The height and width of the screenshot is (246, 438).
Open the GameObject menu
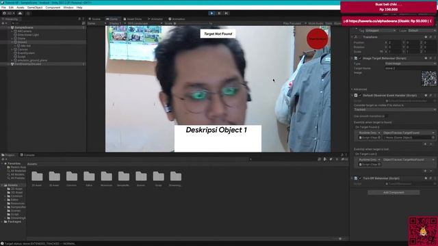tap(35, 8)
